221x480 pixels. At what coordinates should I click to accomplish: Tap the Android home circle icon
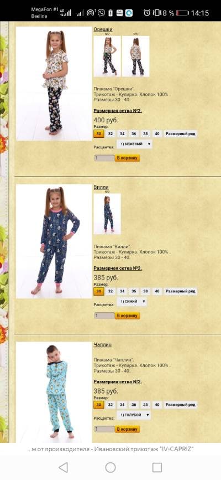(110, 467)
